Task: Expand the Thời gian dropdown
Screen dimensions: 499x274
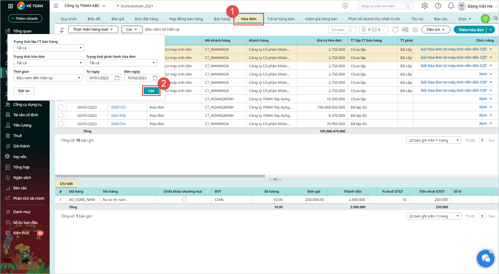Action: pyautogui.click(x=48, y=78)
